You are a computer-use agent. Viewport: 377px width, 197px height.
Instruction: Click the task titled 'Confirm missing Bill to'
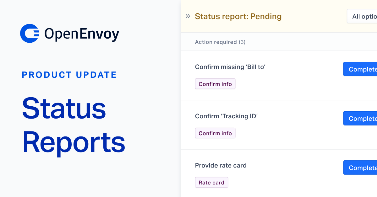click(230, 67)
